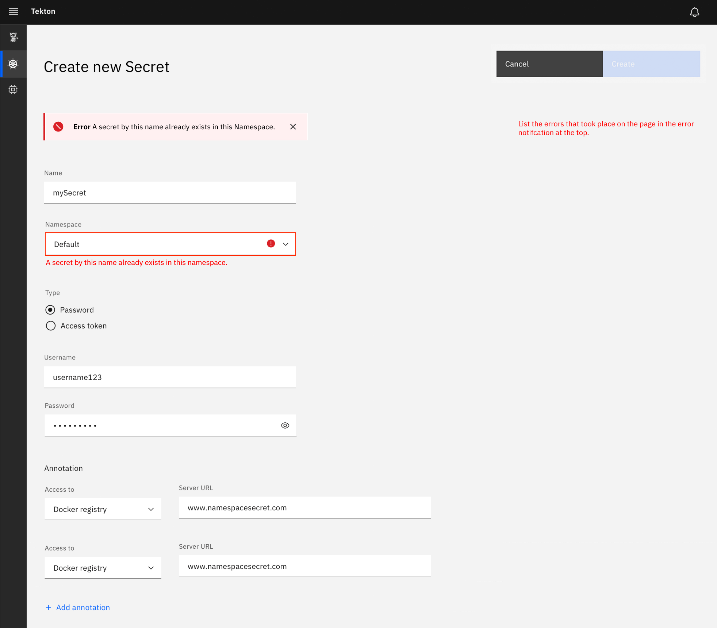Click the Tekton title in the header
Viewport: 717px width, 628px height.
pyautogui.click(x=43, y=11)
